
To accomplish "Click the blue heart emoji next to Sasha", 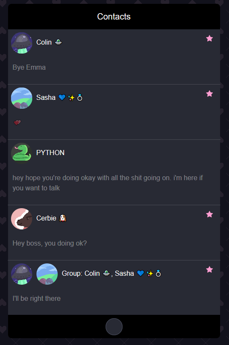I will tap(62, 97).
